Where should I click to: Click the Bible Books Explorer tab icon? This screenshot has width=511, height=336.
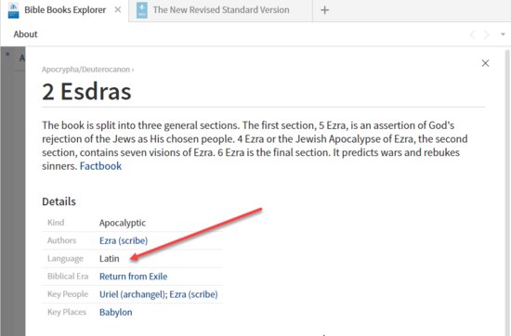click(13, 10)
